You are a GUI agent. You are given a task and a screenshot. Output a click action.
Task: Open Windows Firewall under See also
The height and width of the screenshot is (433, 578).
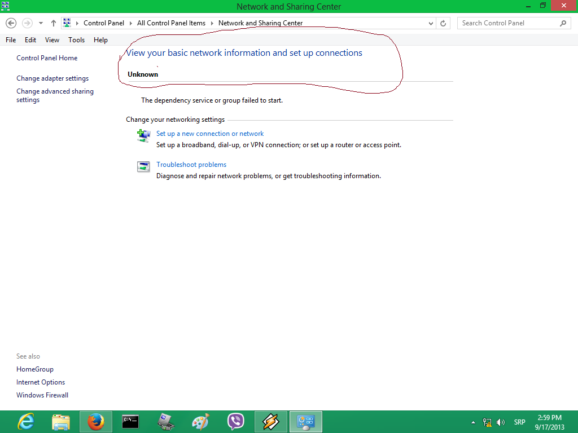(x=42, y=395)
